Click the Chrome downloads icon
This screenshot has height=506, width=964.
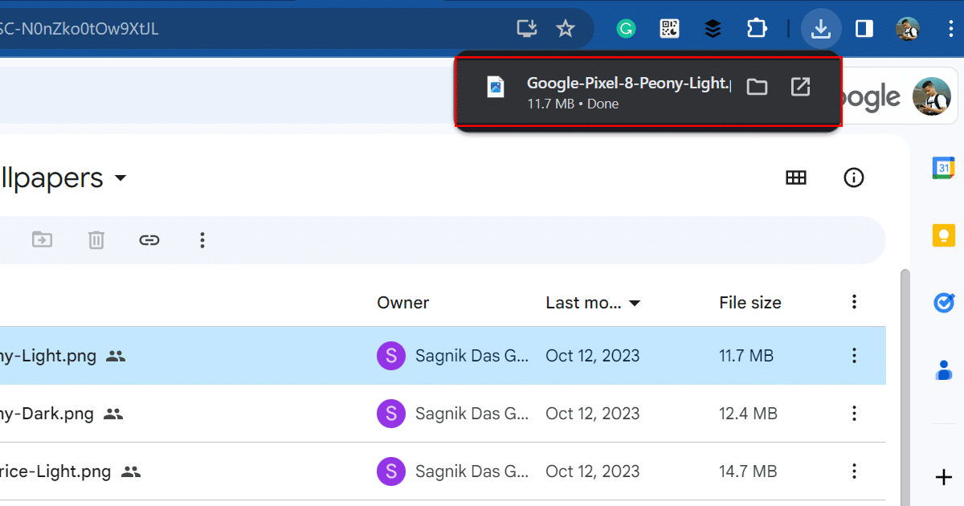point(820,30)
